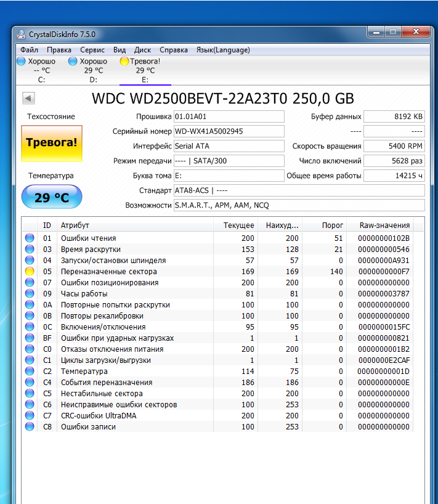Image resolution: width=438 pixels, height=504 pixels.
Task: Open the Сервис menu
Action: tap(92, 50)
